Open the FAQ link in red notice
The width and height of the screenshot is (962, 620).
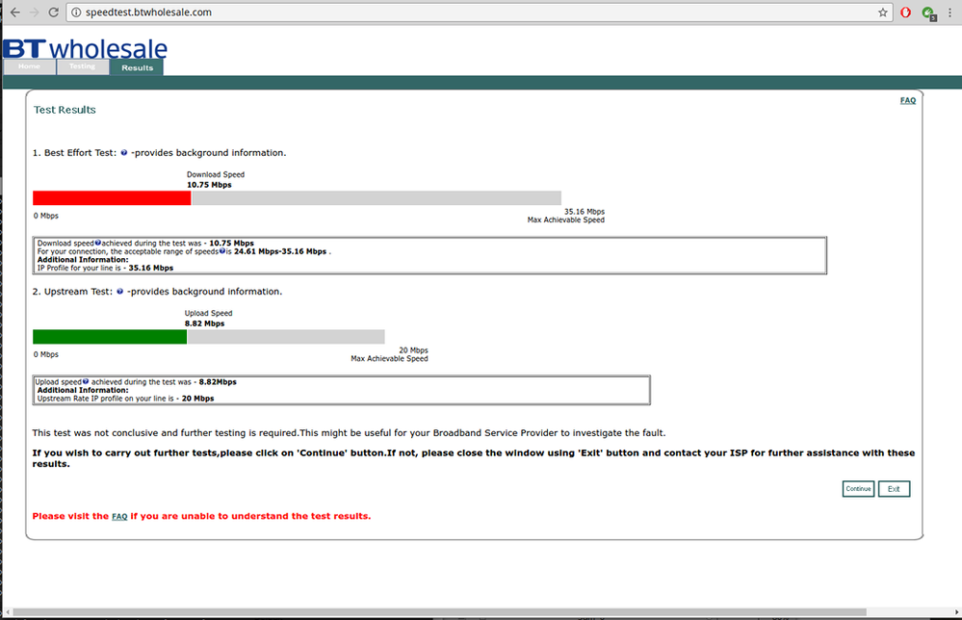[x=119, y=516]
